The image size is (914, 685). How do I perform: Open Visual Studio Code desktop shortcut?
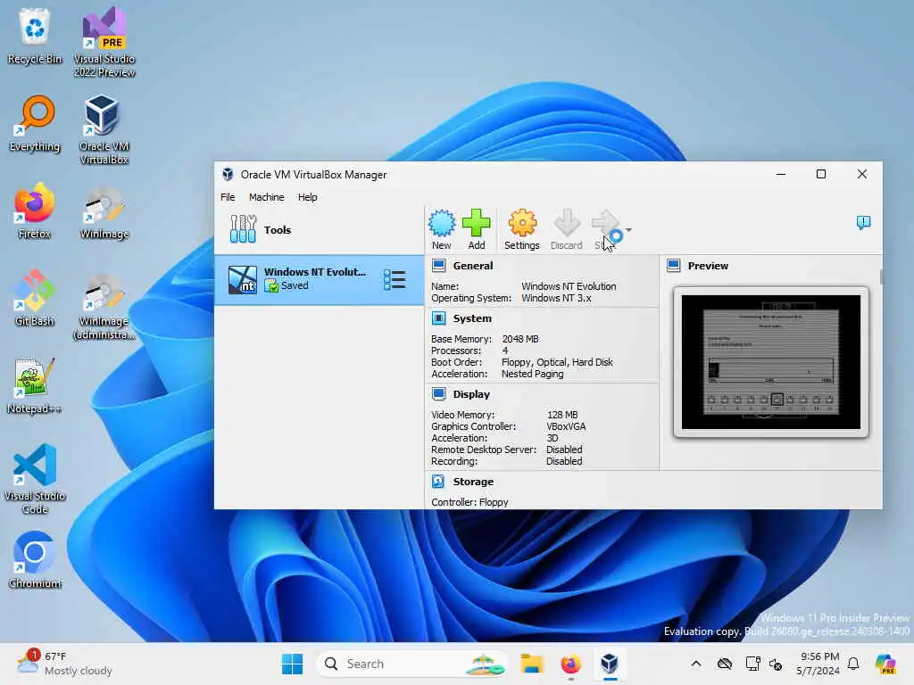(35, 479)
